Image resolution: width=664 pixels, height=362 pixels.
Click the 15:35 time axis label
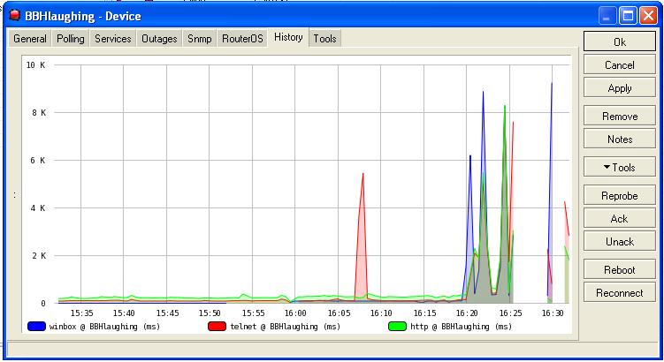[81, 313]
